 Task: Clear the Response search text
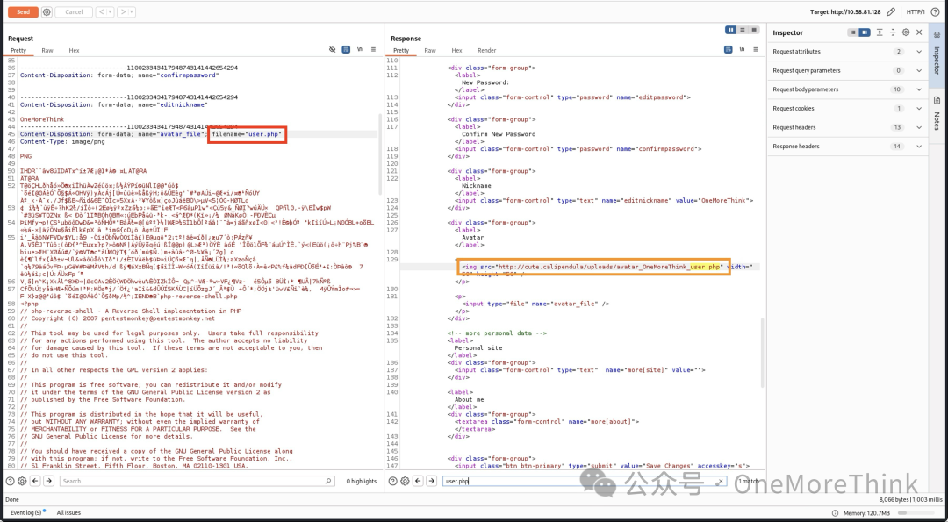pos(720,481)
